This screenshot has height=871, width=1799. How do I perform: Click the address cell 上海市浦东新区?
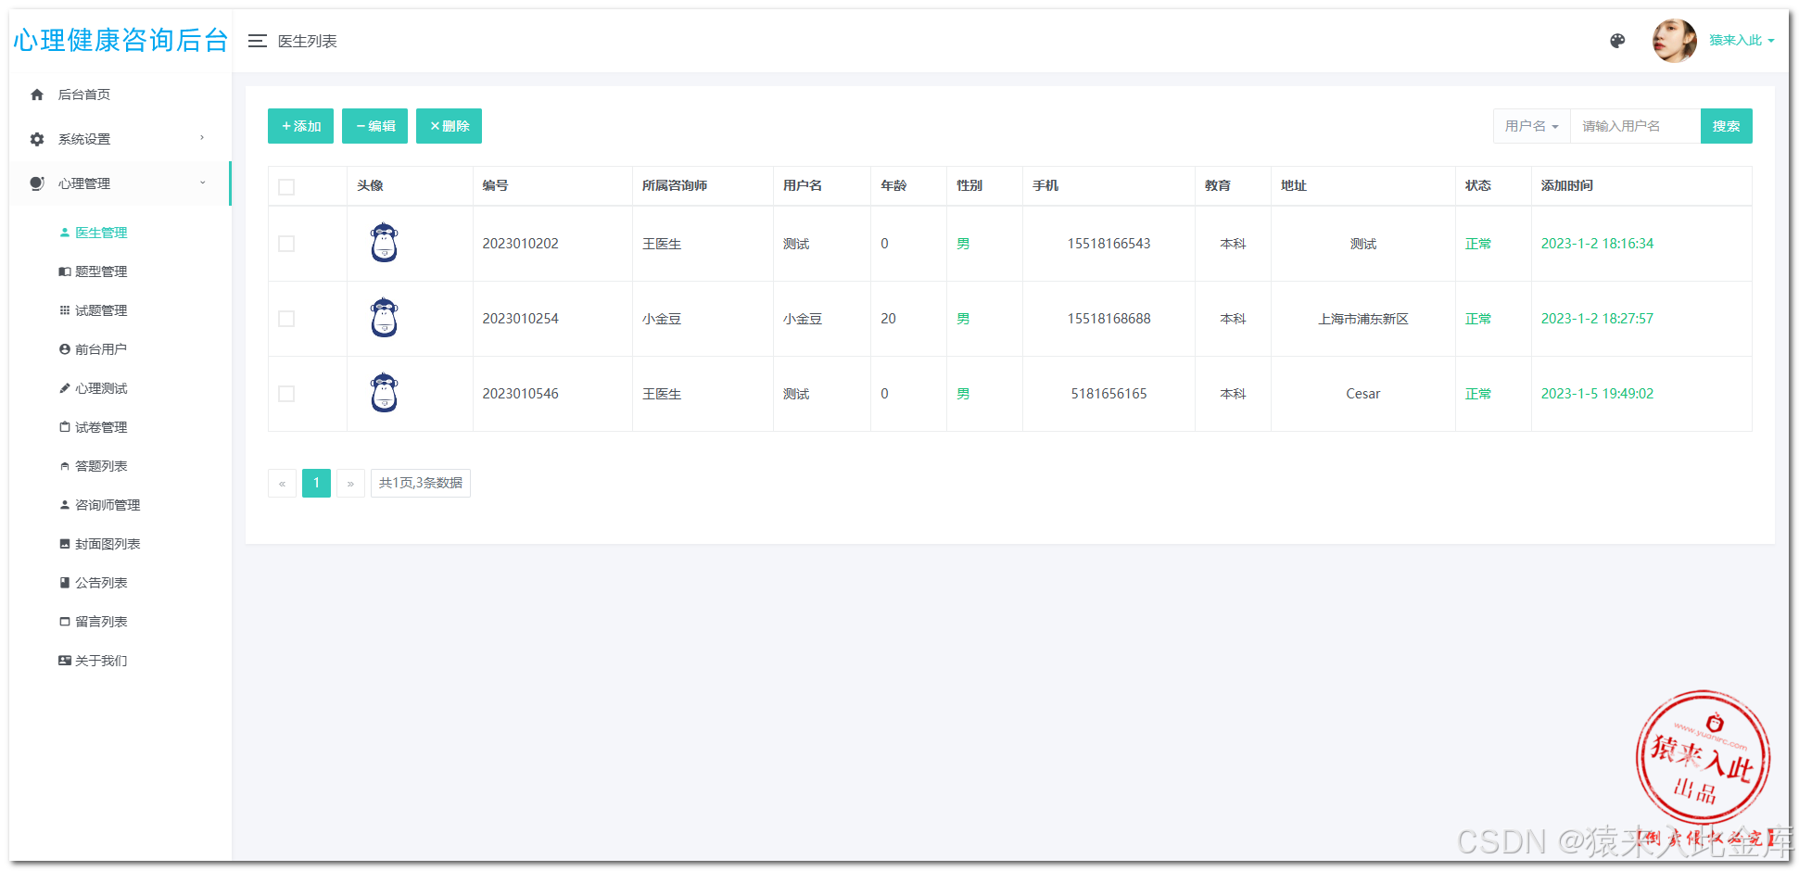tap(1363, 319)
